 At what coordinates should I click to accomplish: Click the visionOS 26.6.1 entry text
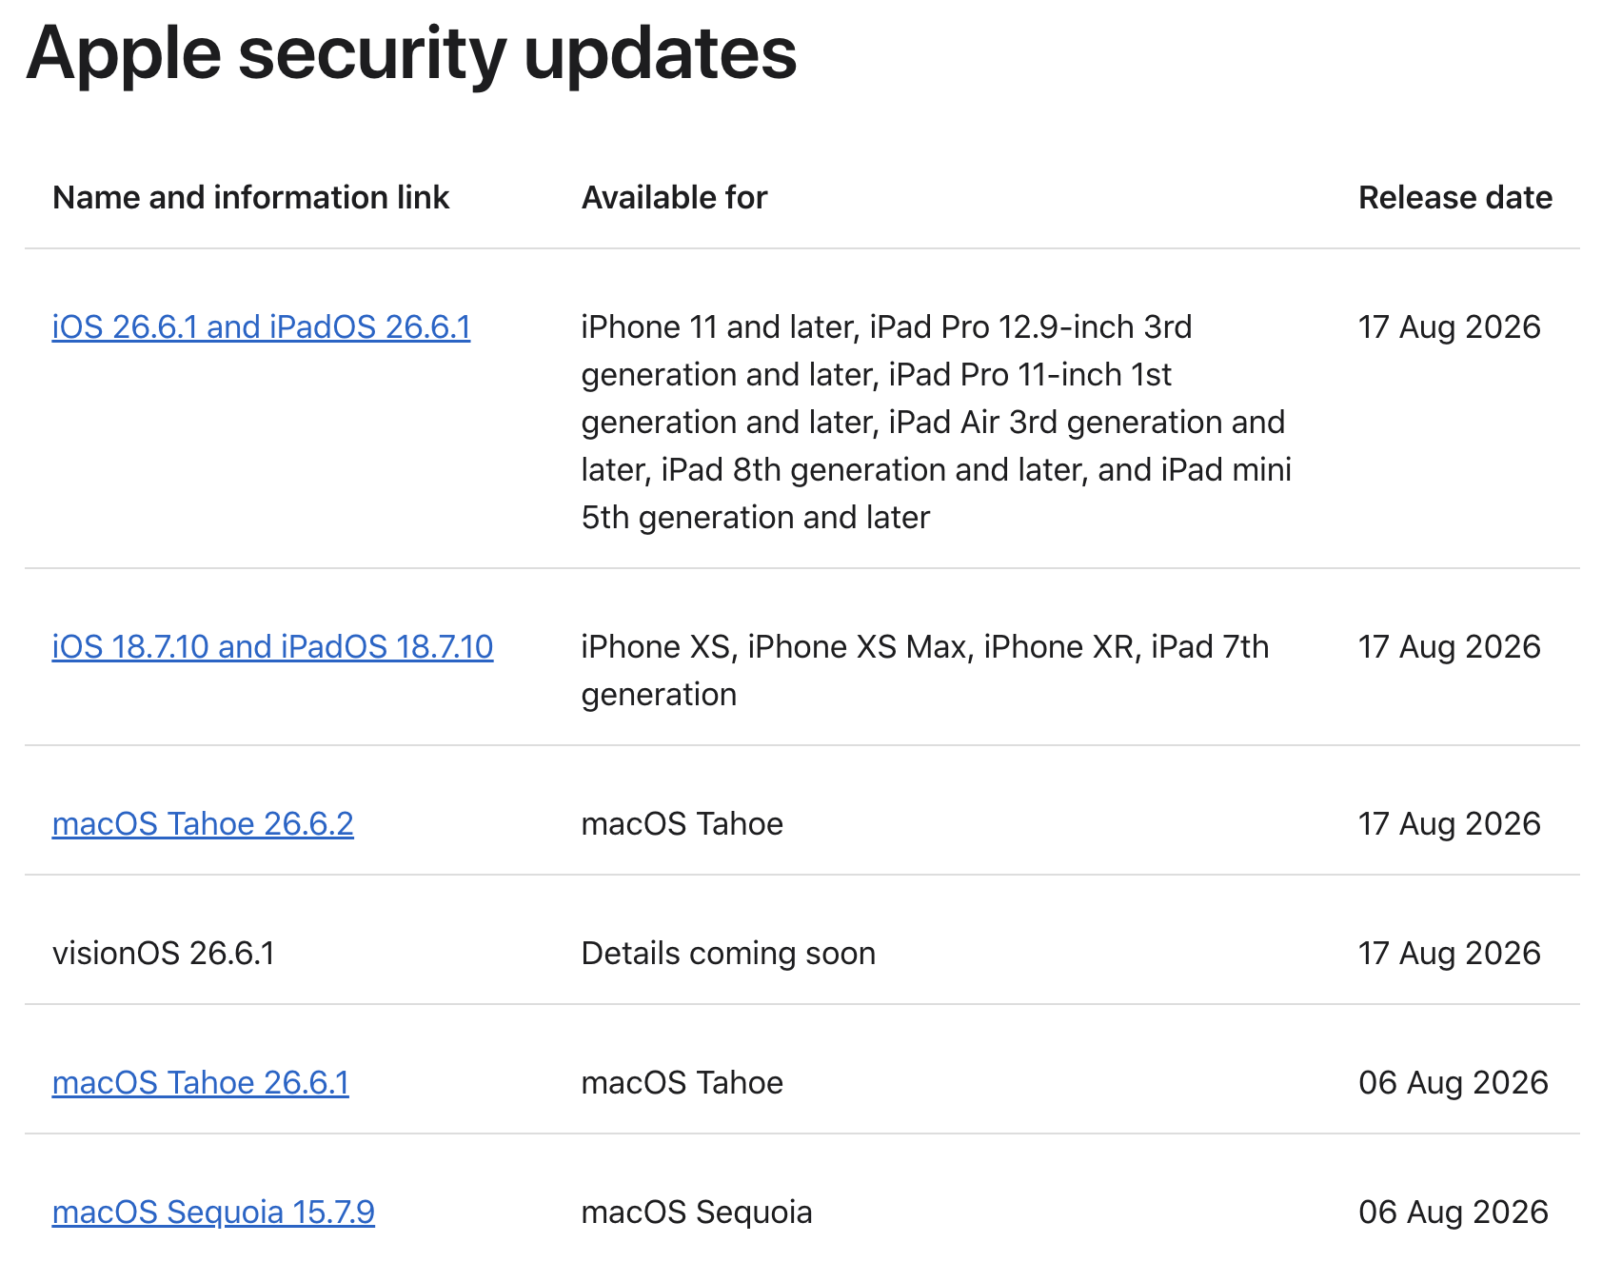coord(164,953)
